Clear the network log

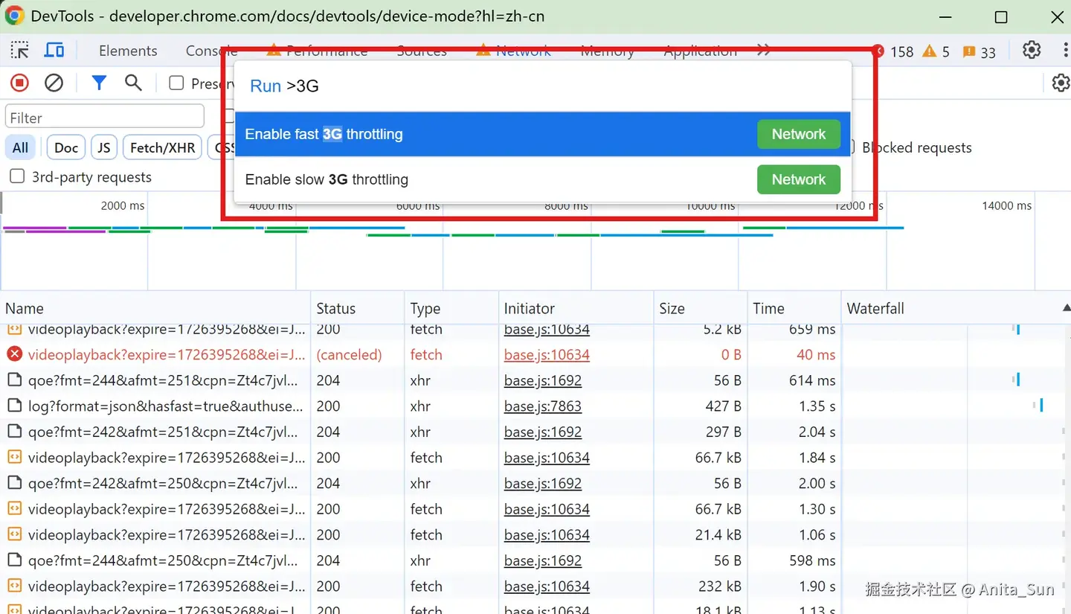pos(54,82)
